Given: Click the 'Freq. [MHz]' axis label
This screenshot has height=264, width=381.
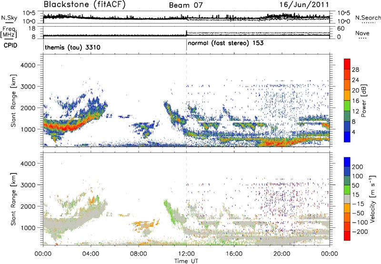Looking at the screenshot, I should tap(9, 32).
